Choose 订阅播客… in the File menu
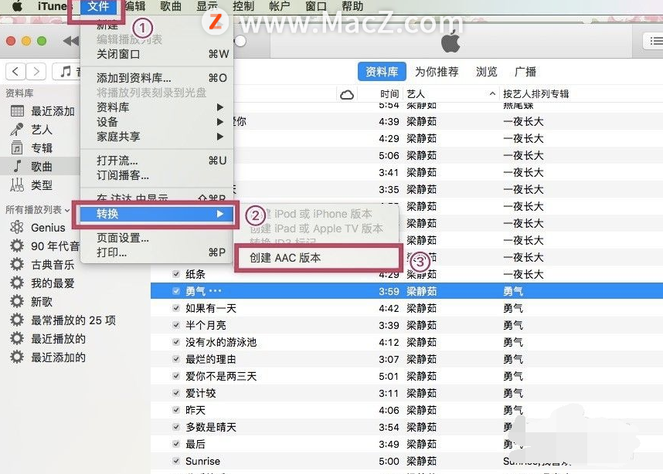The height and width of the screenshot is (474, 663). (x=156, y=175)
